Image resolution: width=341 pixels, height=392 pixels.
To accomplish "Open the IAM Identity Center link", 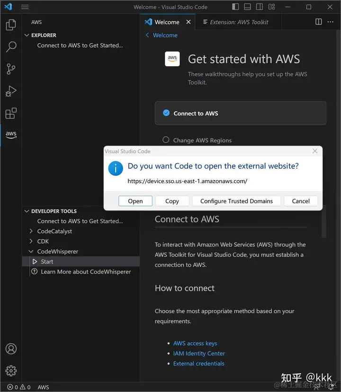I will tap(199, 353).
